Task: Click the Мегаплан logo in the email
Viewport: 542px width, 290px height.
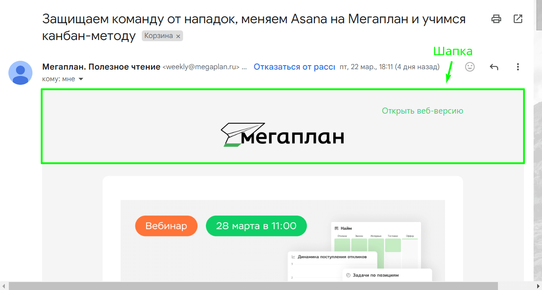Action: click(x=282, y=135)
